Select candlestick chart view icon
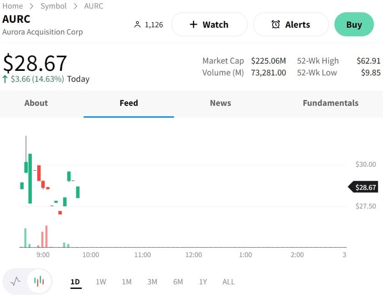The width and height of the screenshot is (383, 298). 40,281
